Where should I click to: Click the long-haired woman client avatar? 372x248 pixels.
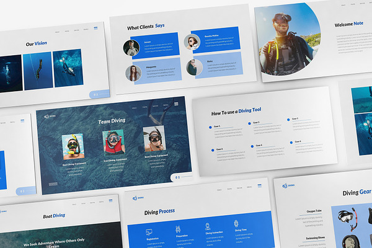pos(133,73)
